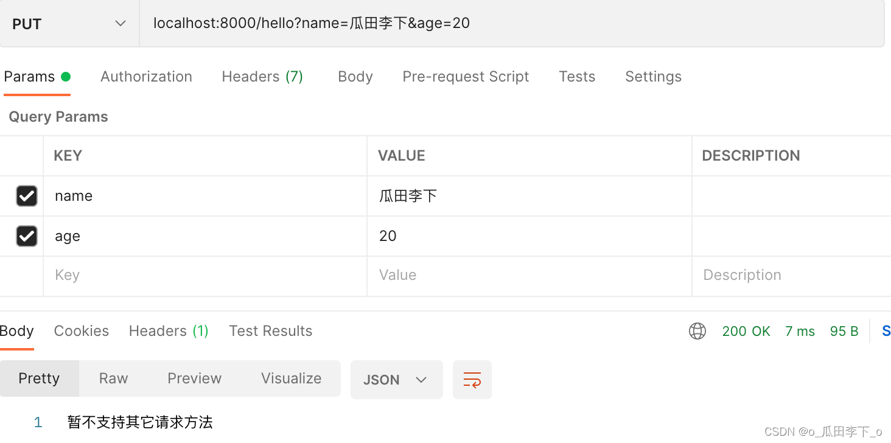Expand the JSON format dropdown
This screenshot has width=891, height=443.
[x=396, y=380]
